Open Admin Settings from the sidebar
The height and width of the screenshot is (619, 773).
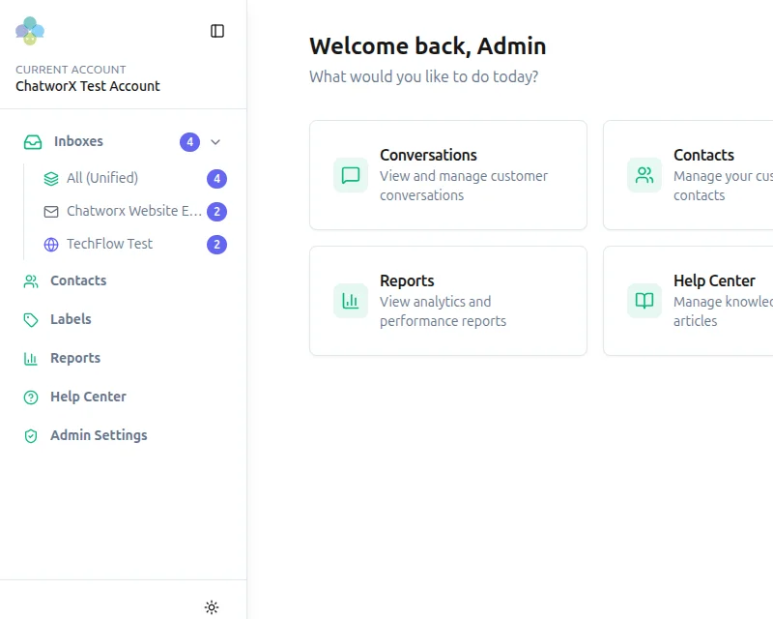(x=124, y=435)
